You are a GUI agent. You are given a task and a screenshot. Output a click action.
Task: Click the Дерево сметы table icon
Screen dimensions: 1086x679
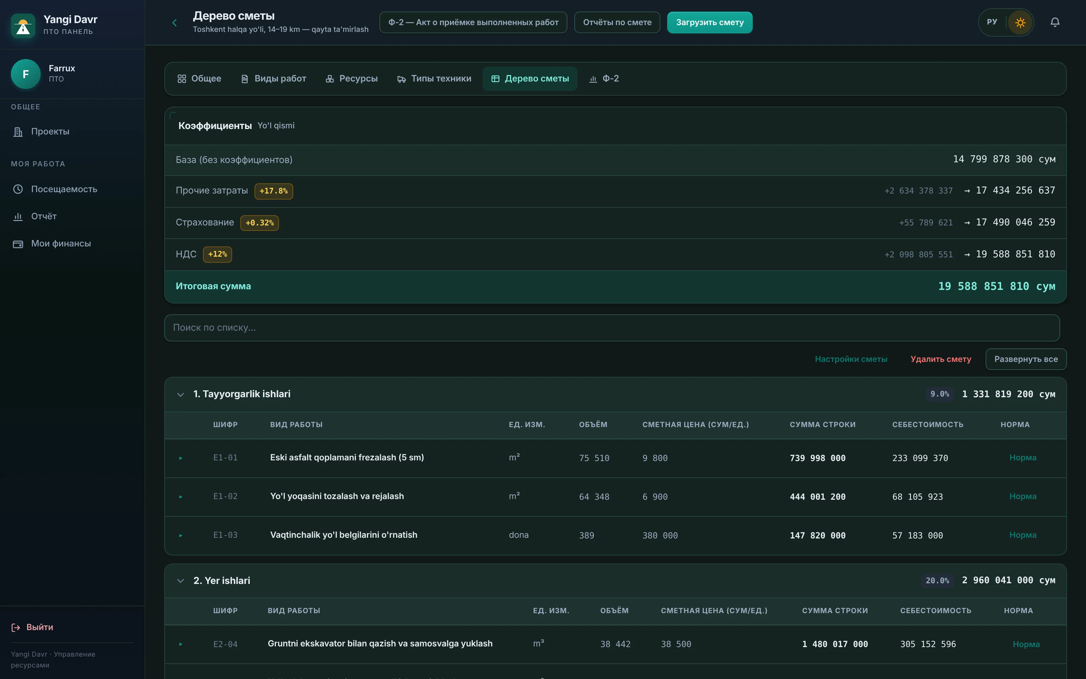coord(495,78)
